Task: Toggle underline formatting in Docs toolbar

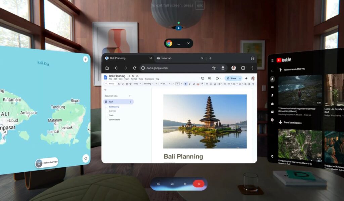Action: pyautogui.click(x=193, y=84)
